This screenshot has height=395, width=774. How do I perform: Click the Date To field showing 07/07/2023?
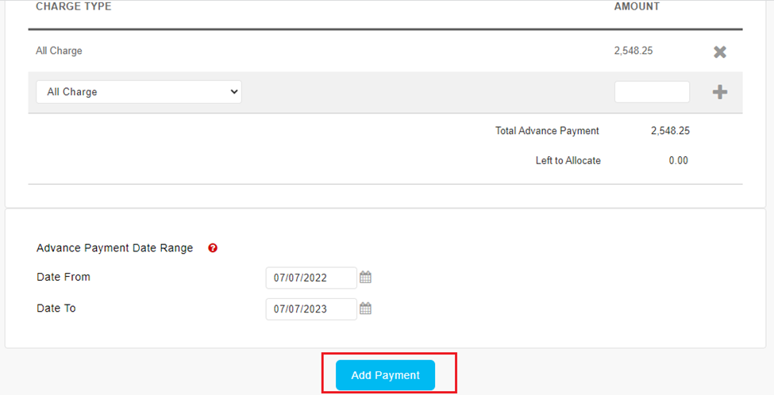click(311, 309)
